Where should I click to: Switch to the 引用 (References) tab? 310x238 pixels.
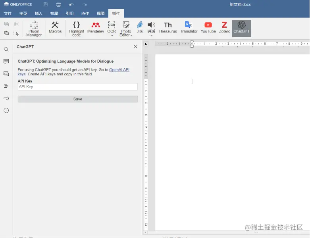(69, 13)
